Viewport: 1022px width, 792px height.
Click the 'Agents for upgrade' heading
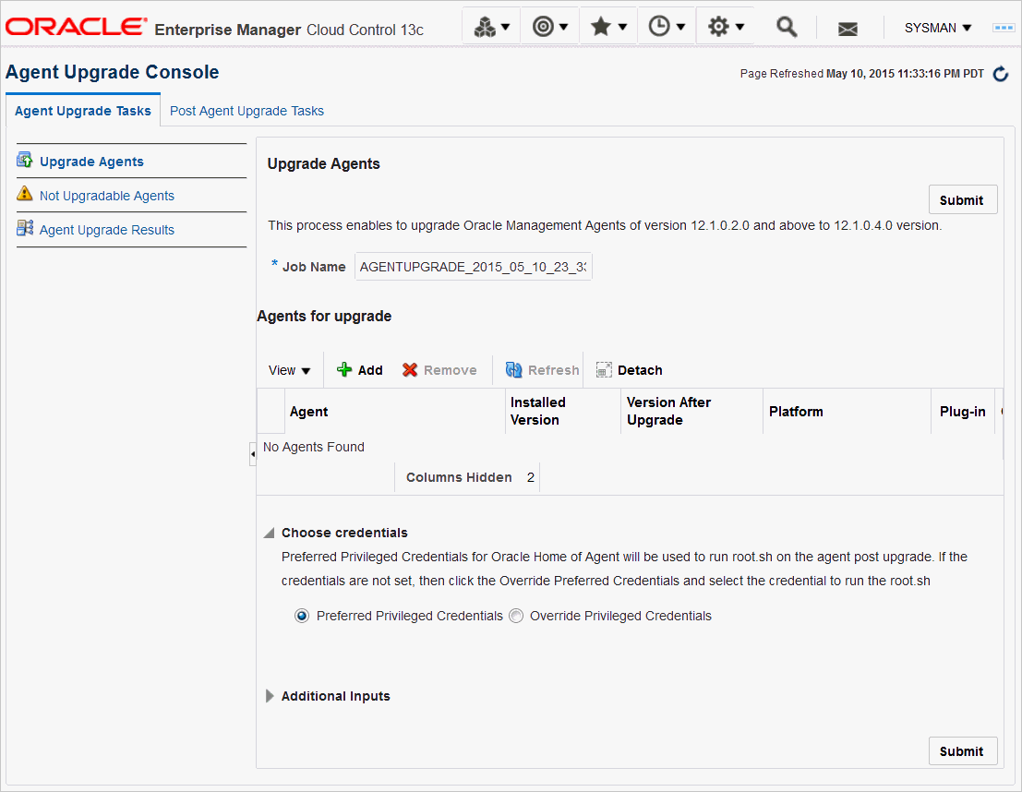(x=324, y=316)
